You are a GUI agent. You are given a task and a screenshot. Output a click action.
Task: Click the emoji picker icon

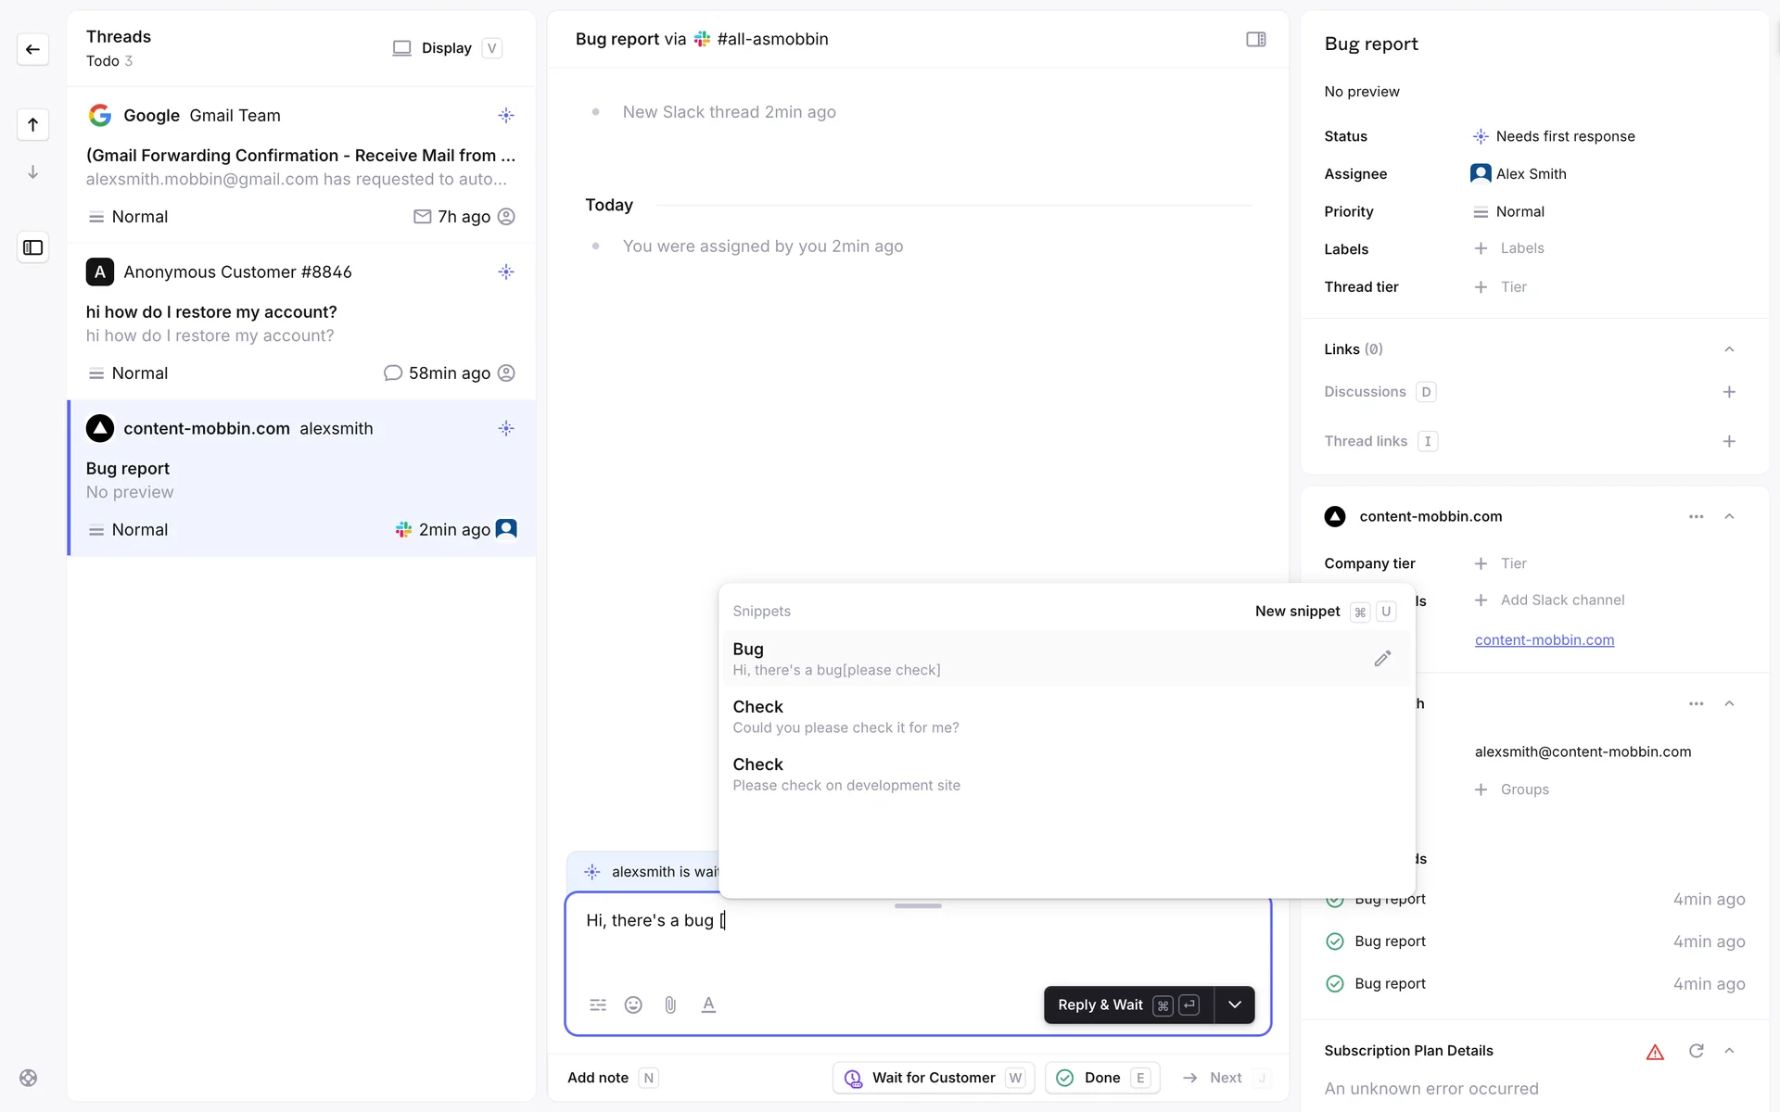click(x=633, y=1005)
